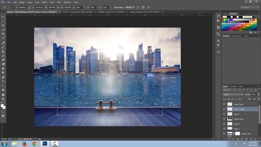Viewport: 261px width, 147px height.
Task: Add a layer mask button
Action: click(237, 139)
